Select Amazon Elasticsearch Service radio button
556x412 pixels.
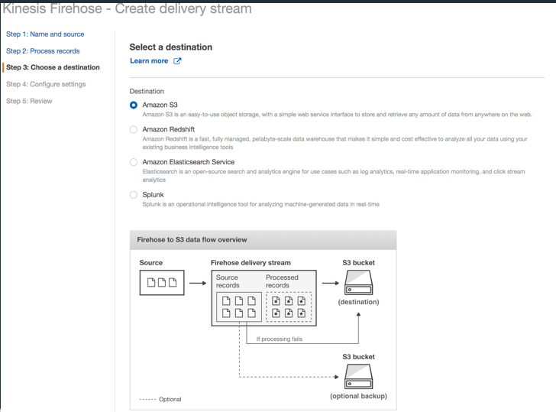[x=134, y=162]
